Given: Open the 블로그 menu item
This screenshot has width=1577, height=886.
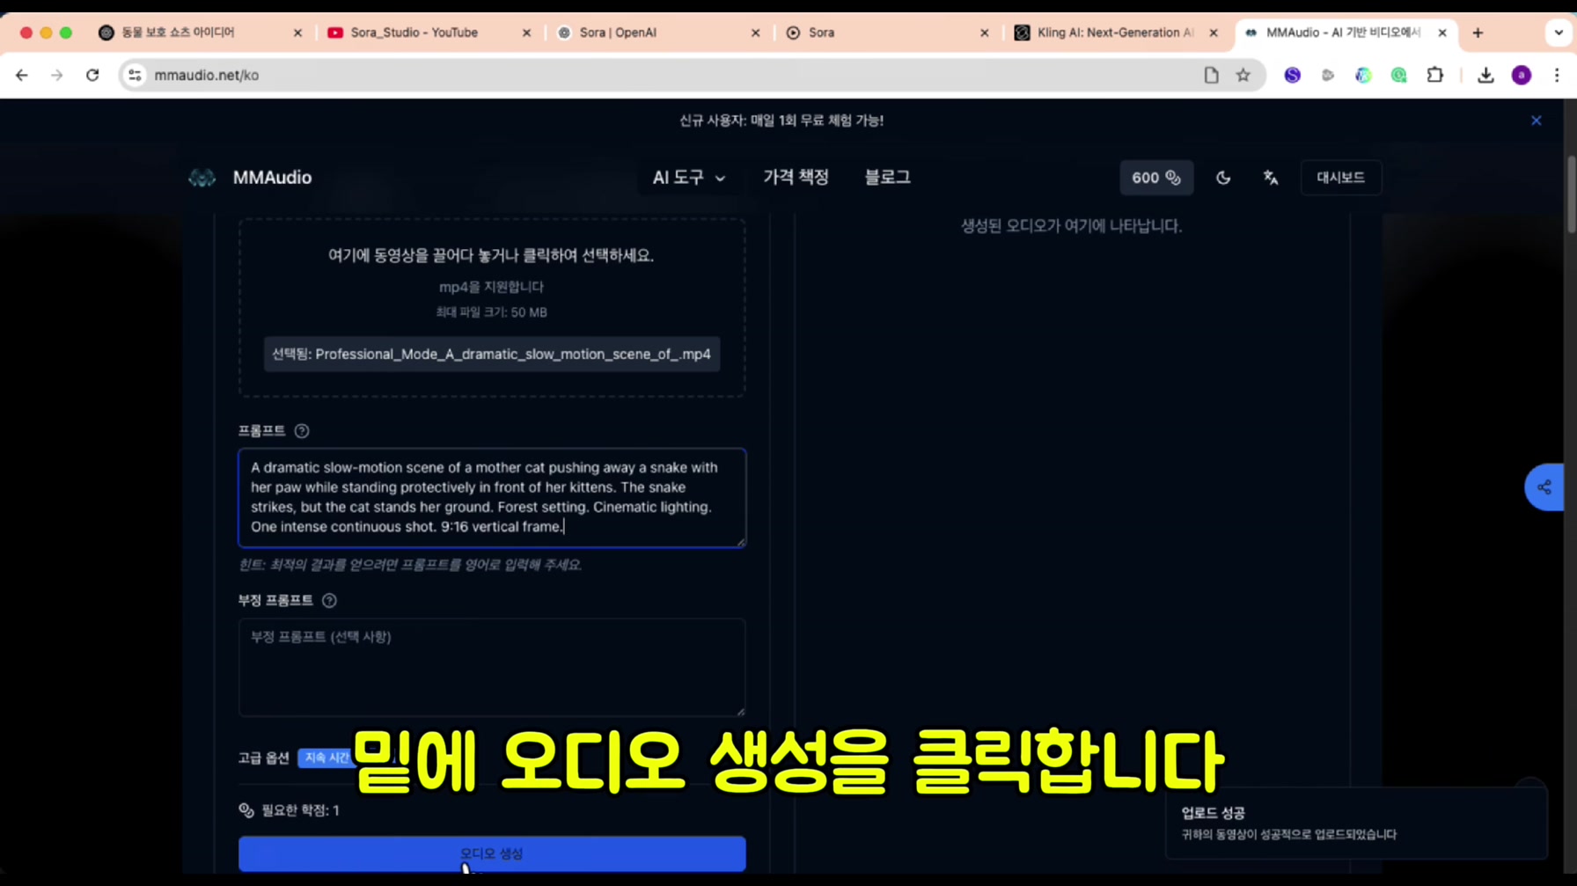Looking at the screenshot, I should [x=887, y=178].
